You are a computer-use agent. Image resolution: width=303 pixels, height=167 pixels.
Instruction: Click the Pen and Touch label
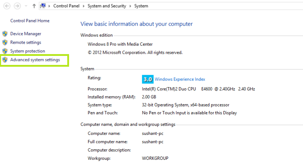(103, 113)
